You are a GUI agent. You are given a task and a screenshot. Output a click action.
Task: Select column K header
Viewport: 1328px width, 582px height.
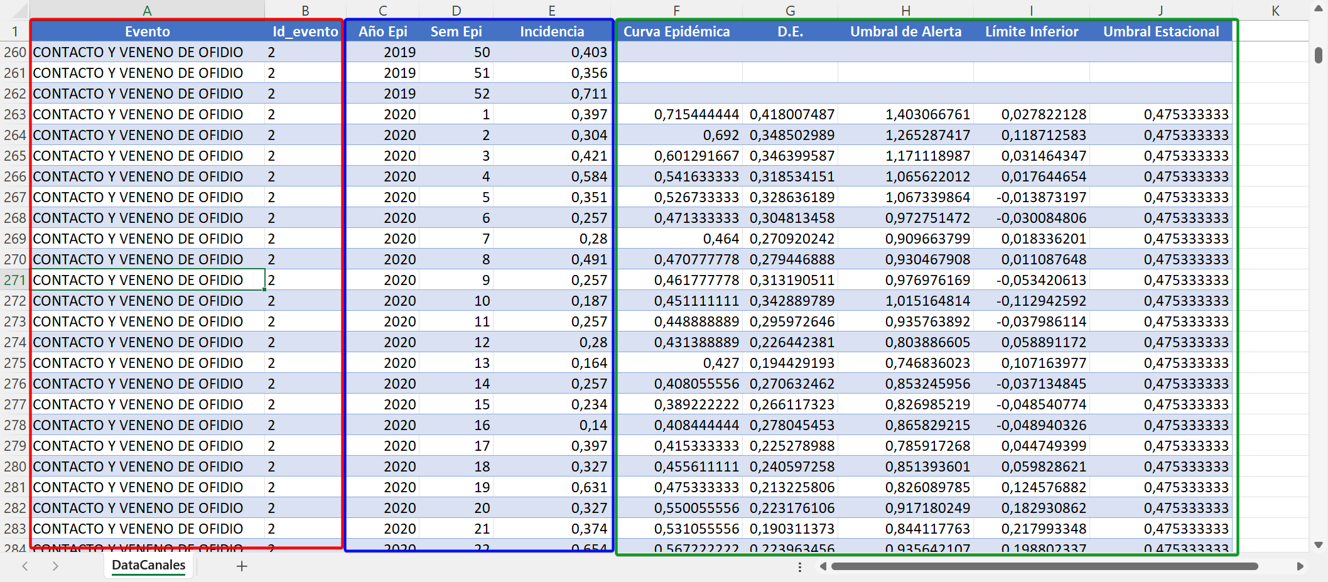1270,10
